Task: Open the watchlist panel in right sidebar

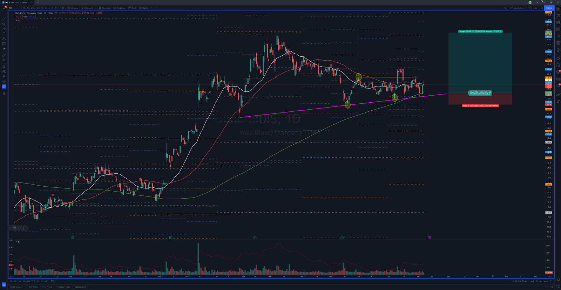Action: tap(558, 9)
